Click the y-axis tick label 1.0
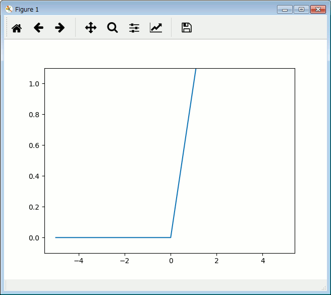This screenshot has height=295, width=331. tap(34, 83)
